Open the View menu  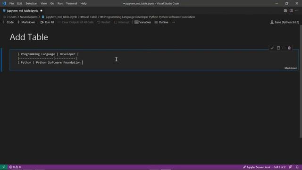[44, 3]
